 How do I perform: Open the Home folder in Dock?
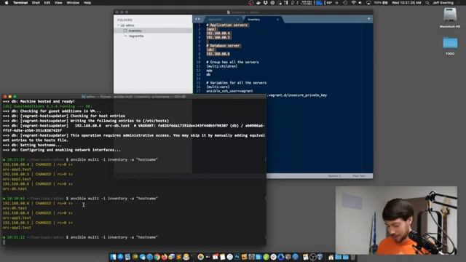point(331,257)
